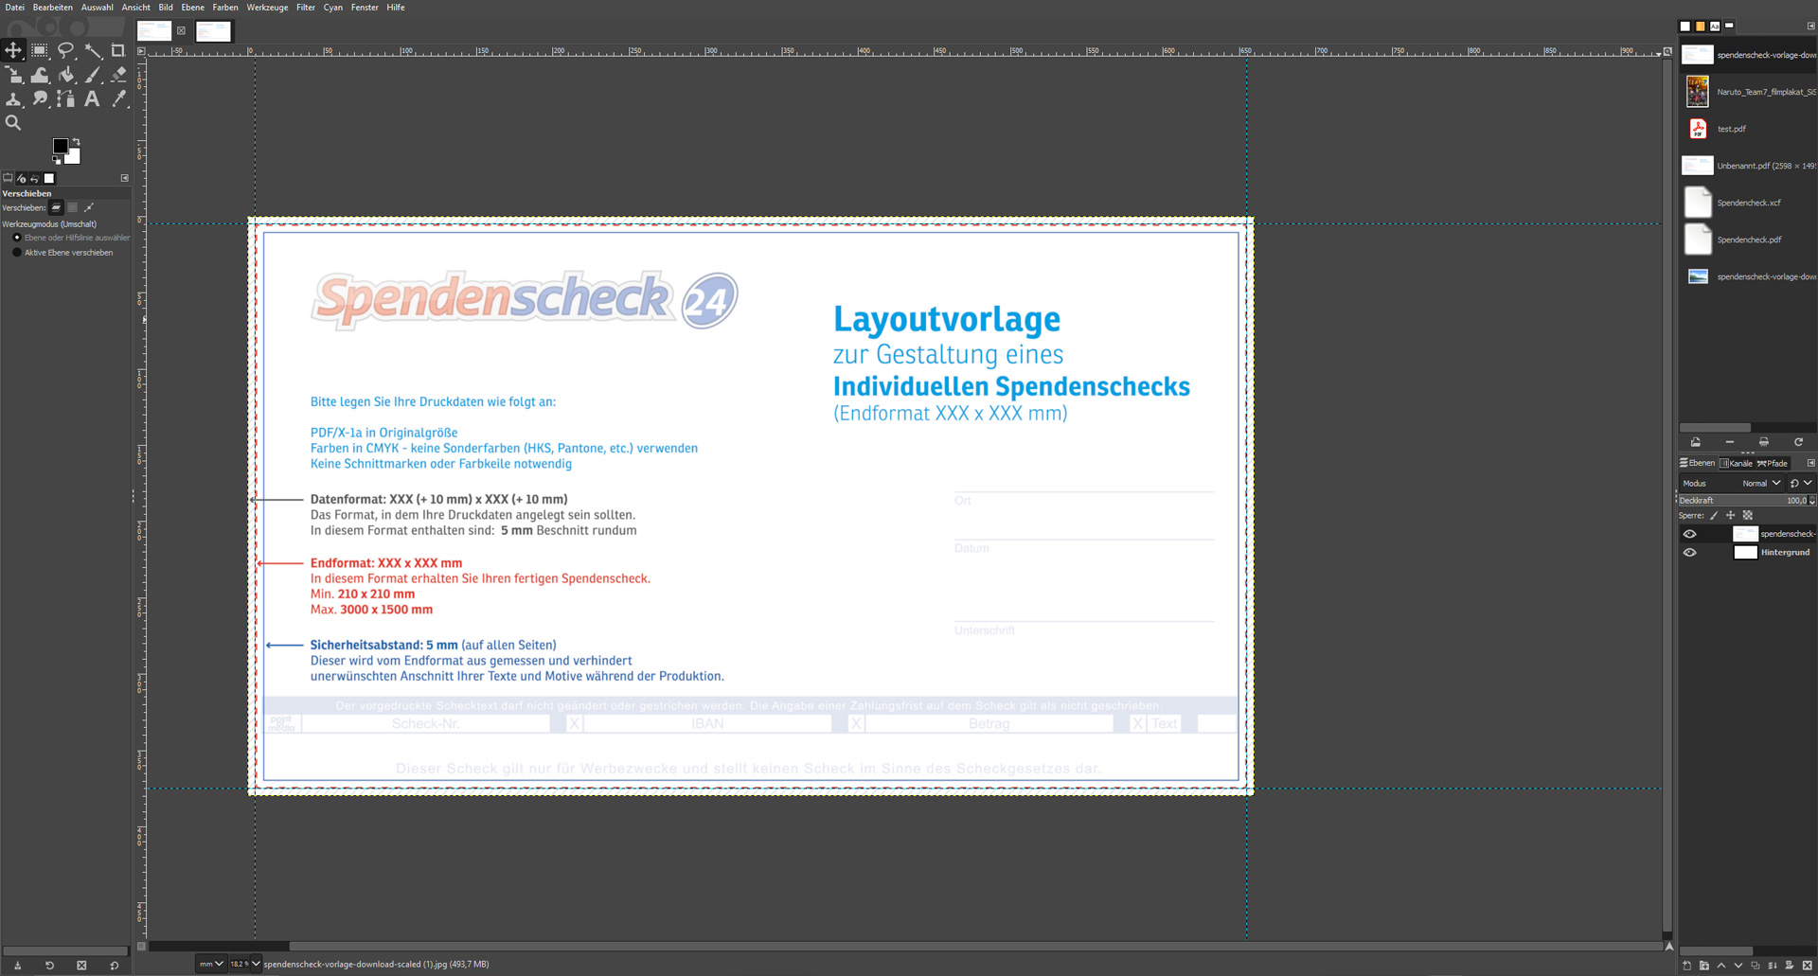The height and width of the screenshot is (976, 1818).
Task: Select the Eraser tool
Action: pos(118,75)
